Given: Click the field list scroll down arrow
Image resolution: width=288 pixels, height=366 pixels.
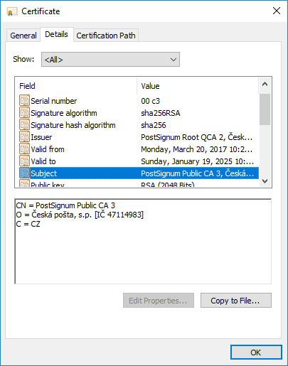Looking at the screenshot, I should [x=265, y=181].
